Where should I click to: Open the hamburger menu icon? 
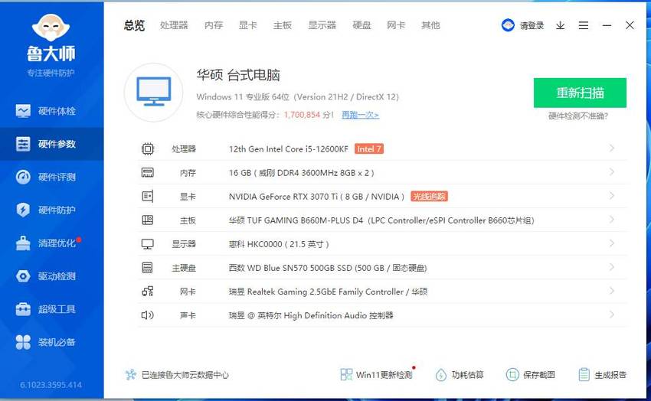click(x=584, y=26)
